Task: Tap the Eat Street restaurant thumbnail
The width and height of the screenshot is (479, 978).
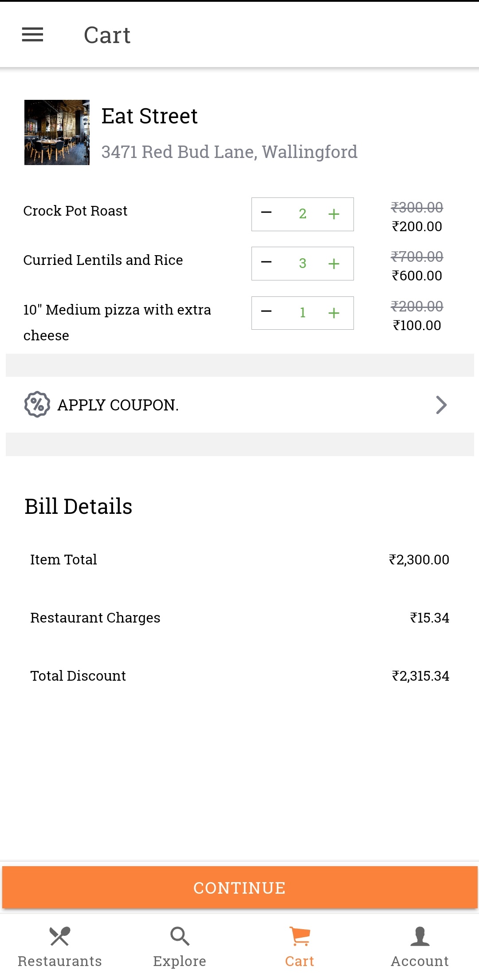Action: point(57,132)
